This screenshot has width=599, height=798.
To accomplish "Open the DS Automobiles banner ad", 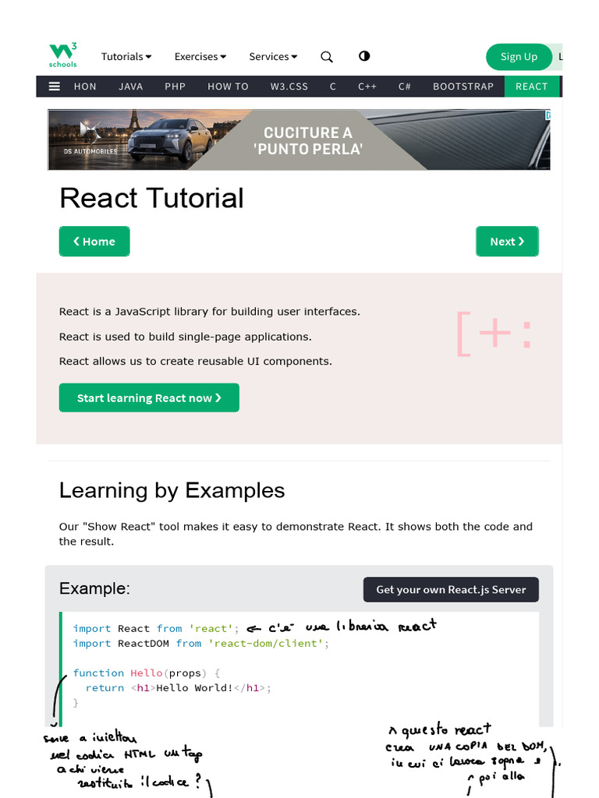I will tap(299, 139).
